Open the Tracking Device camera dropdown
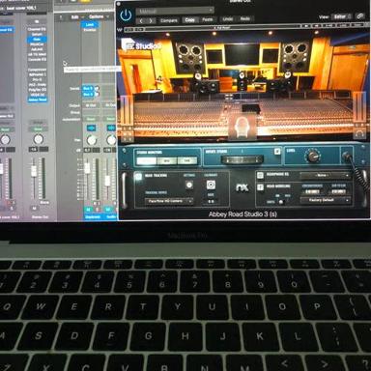This screenshot has height=371, width=371. coord(169,201)
